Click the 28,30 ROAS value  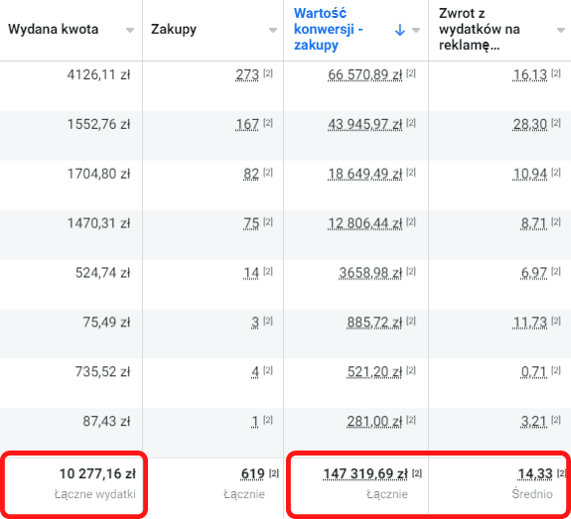pyautogui.click(x=530, y=124)
